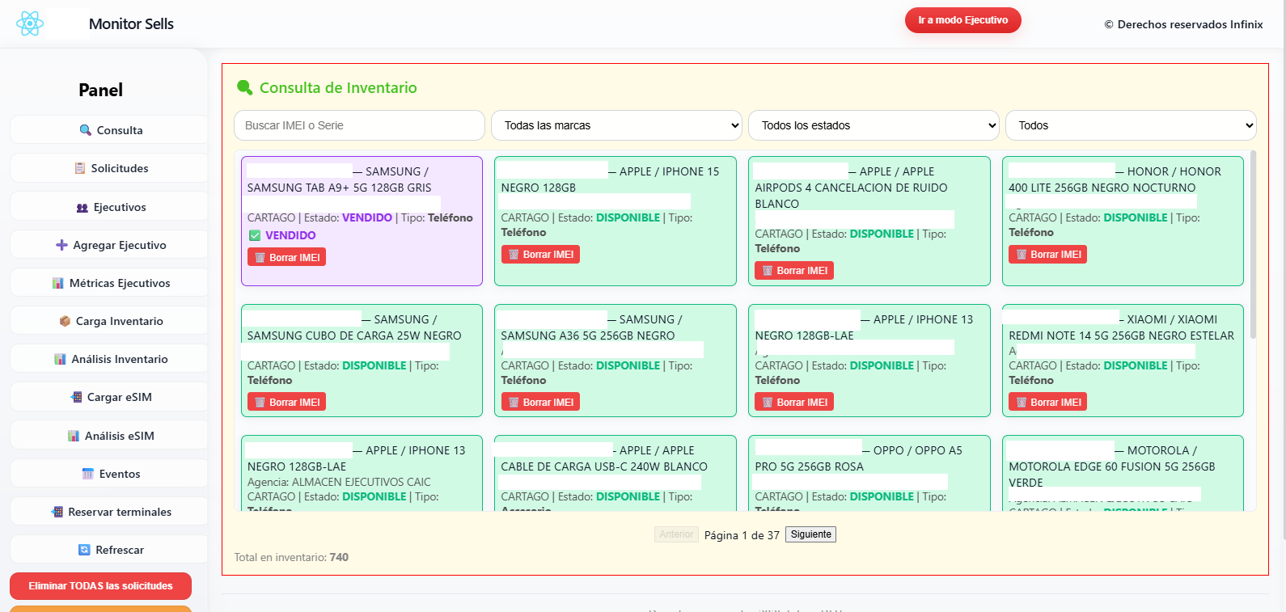This screenshot has width=1286, height=612.
Task: Click PRO 5G 256GB ROSA text
Action: [x=809, y=466]
